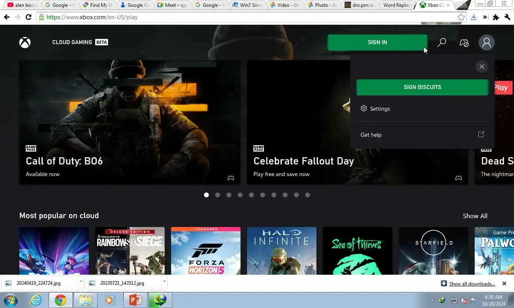Click Internet Download Manager taskbar icon

[x=160, y=300]
